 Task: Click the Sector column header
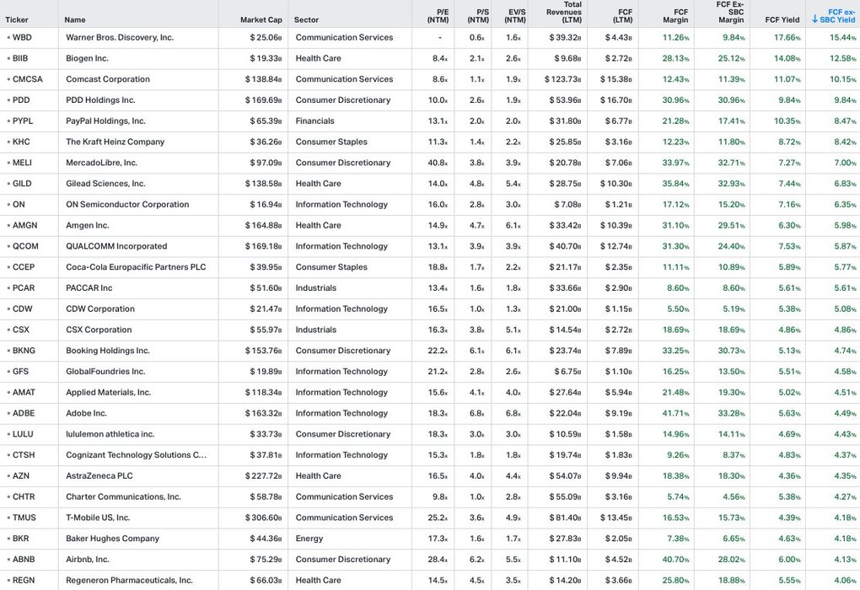(x=306, y=19)
